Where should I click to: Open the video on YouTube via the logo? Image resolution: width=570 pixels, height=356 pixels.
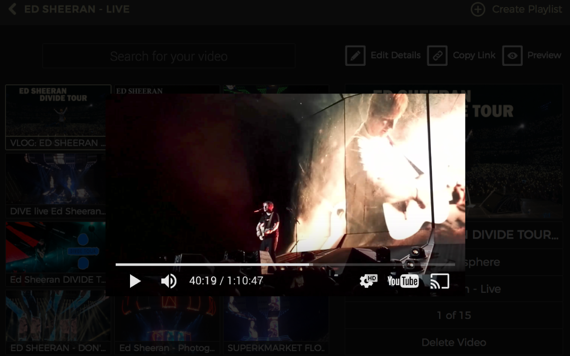coord(403,281)
